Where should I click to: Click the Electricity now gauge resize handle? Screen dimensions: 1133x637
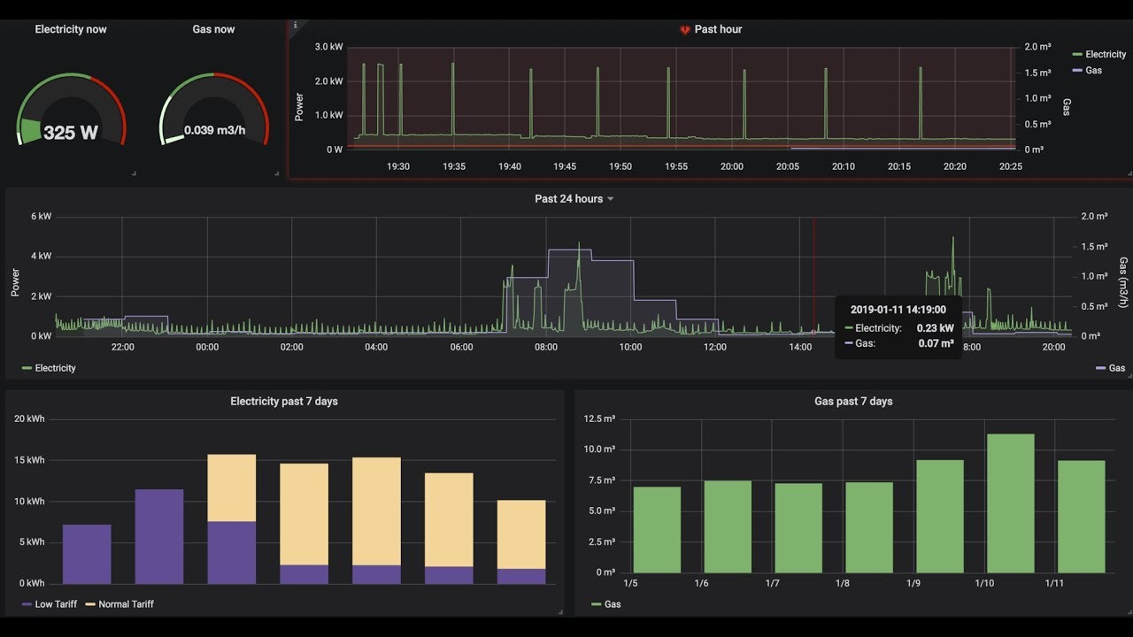(x=135, y=174)
